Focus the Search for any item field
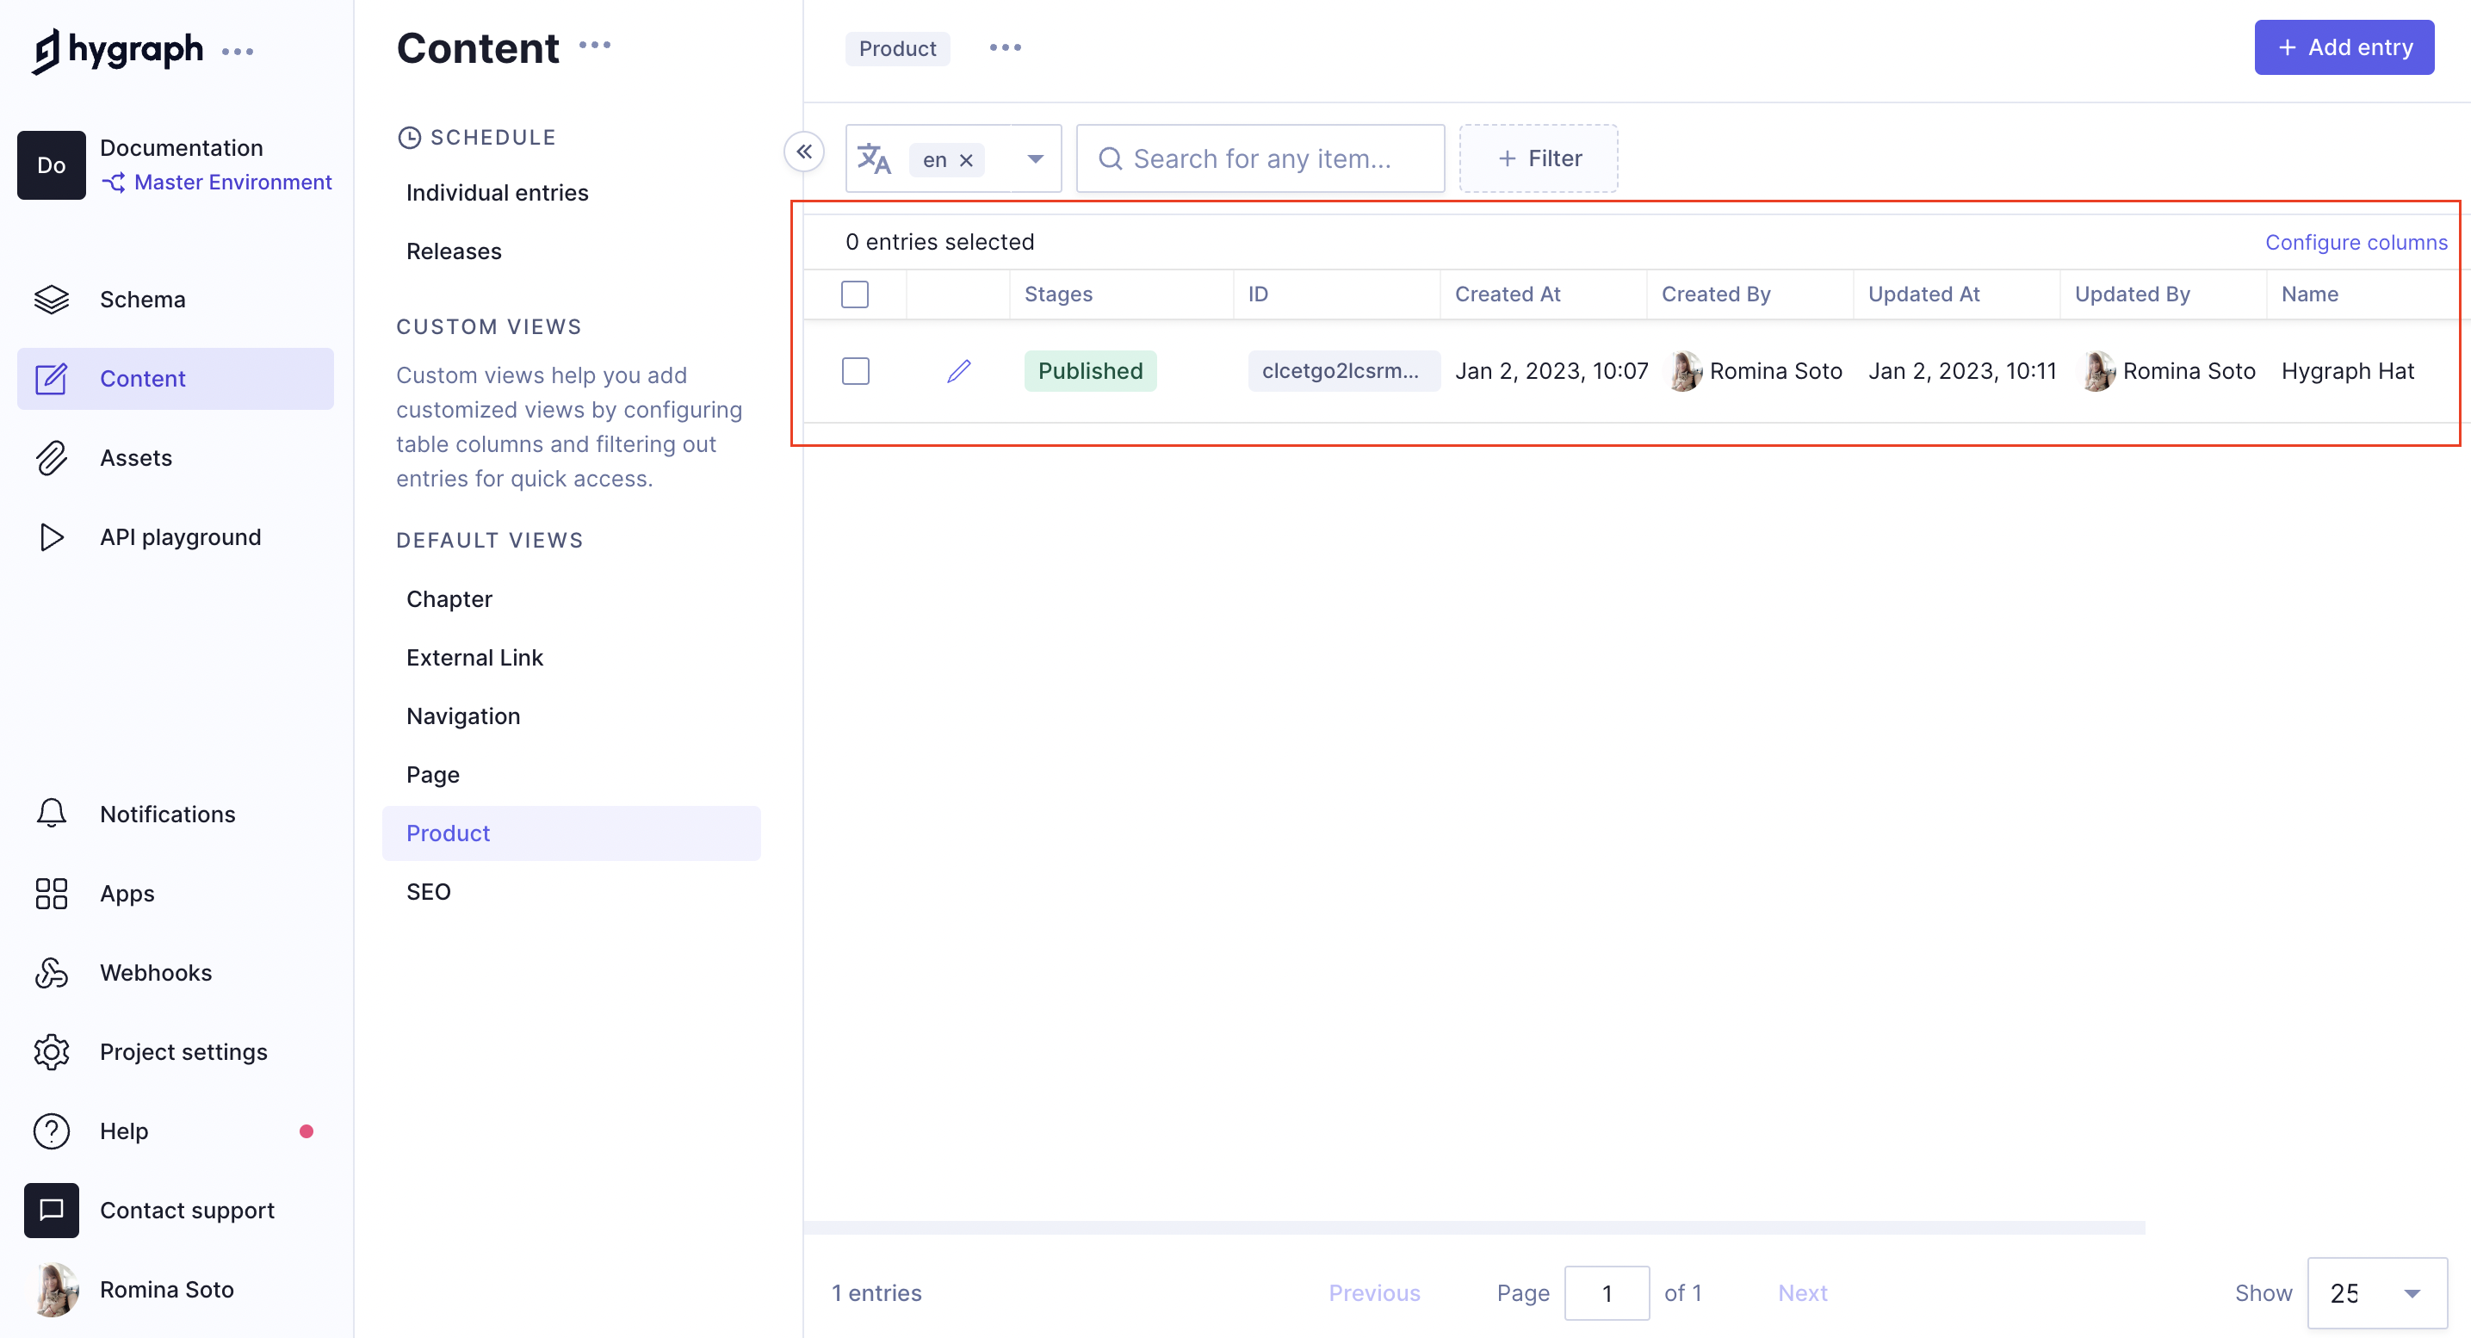Image resolution: width=2471 pixels, height=1338 pixels. 1260,159
